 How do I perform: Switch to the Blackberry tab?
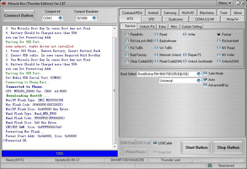point(207,13)
